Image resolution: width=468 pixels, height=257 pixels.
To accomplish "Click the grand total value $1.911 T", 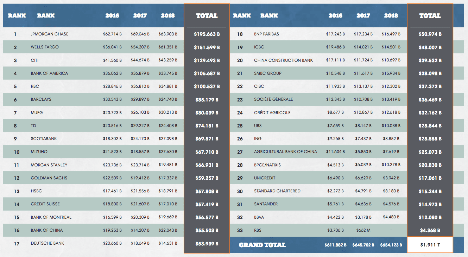I will click(430, 245).
